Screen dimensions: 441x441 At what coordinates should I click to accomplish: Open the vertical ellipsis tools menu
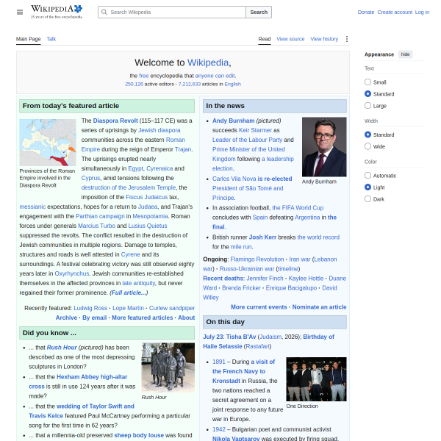[x=346, y=39]
